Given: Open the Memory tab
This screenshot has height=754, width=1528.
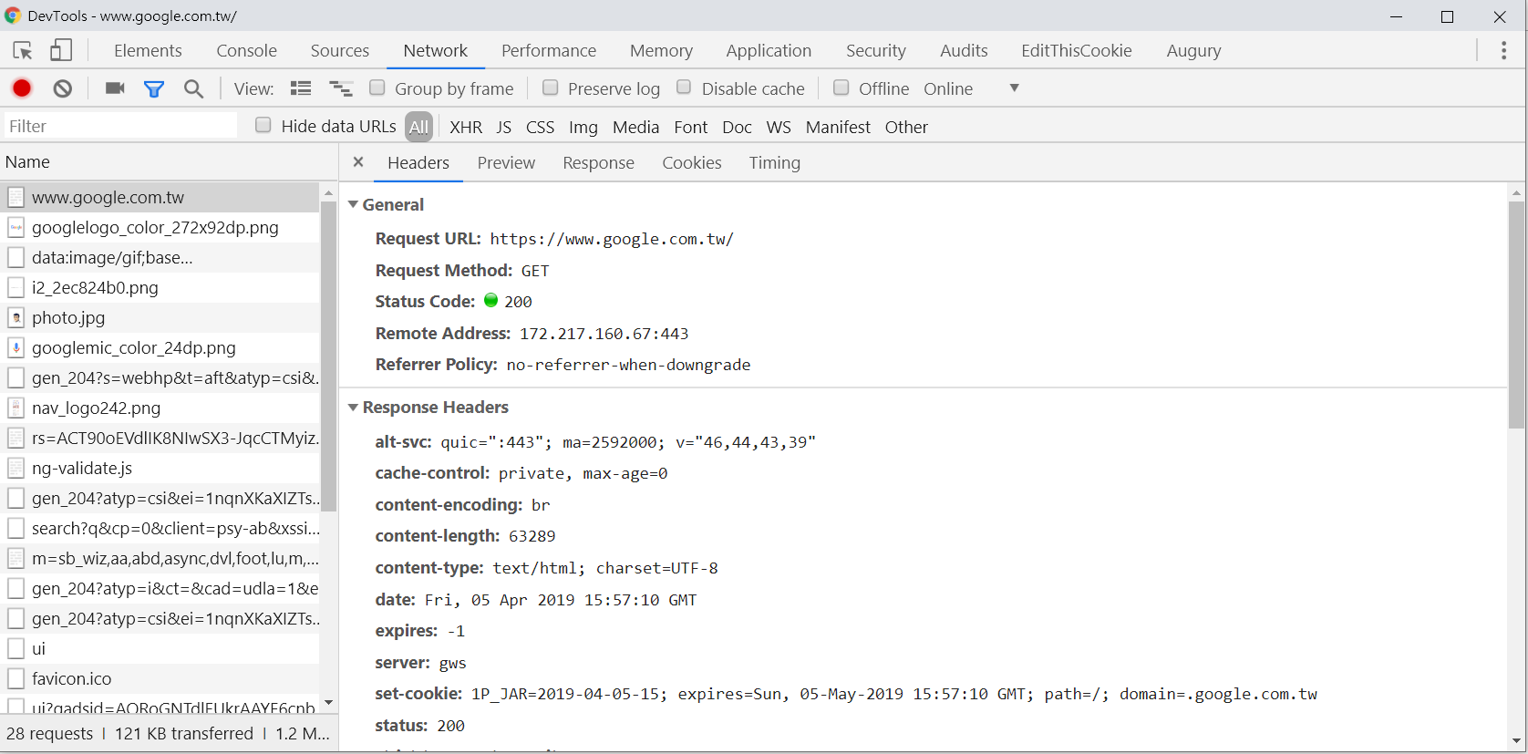Looking at the screenshot, I should tap(661, 50).
